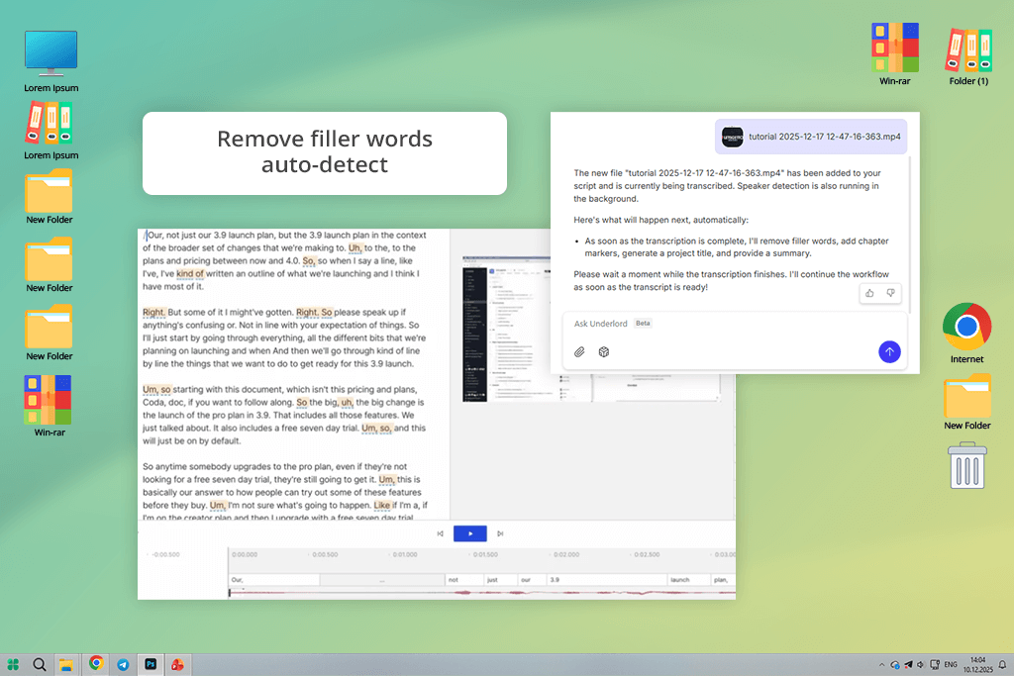
Task: Skip to previous with the back control
Action: click(x=440, y=533)
